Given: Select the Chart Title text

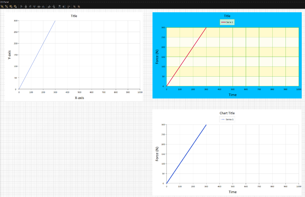Looking at the screenshot, I should 227,113.
